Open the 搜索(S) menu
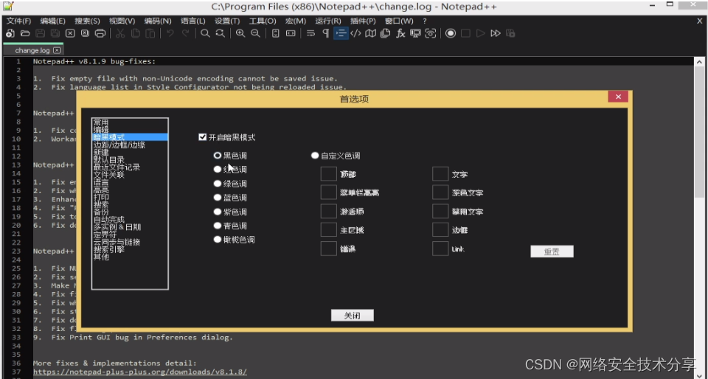Screen dimensions: 708x379 click(x=87, y=21)
